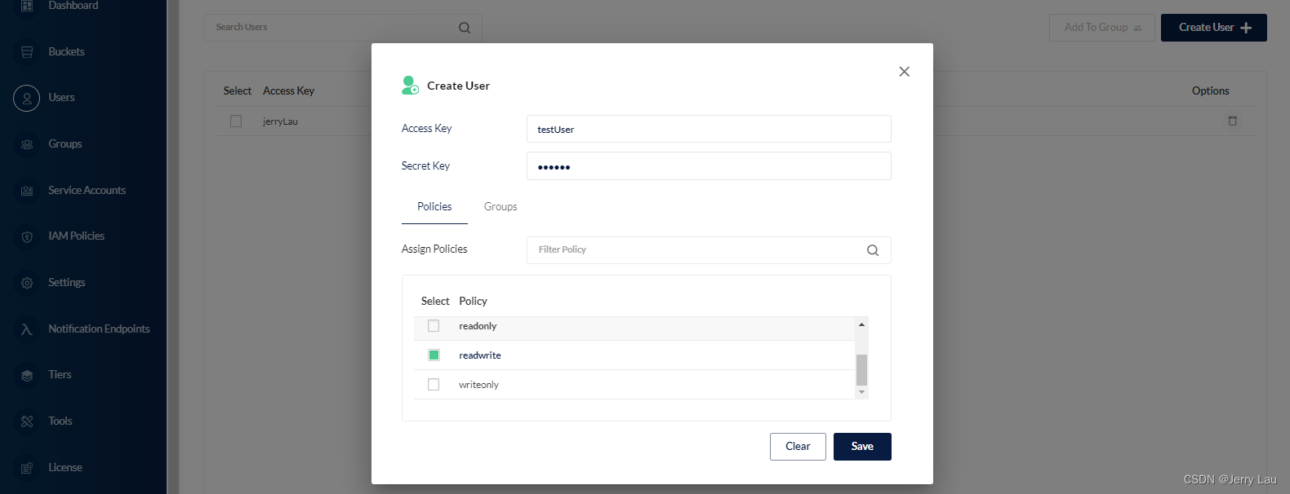Focus the Search Users field
1290x494 pixels.
343,28
